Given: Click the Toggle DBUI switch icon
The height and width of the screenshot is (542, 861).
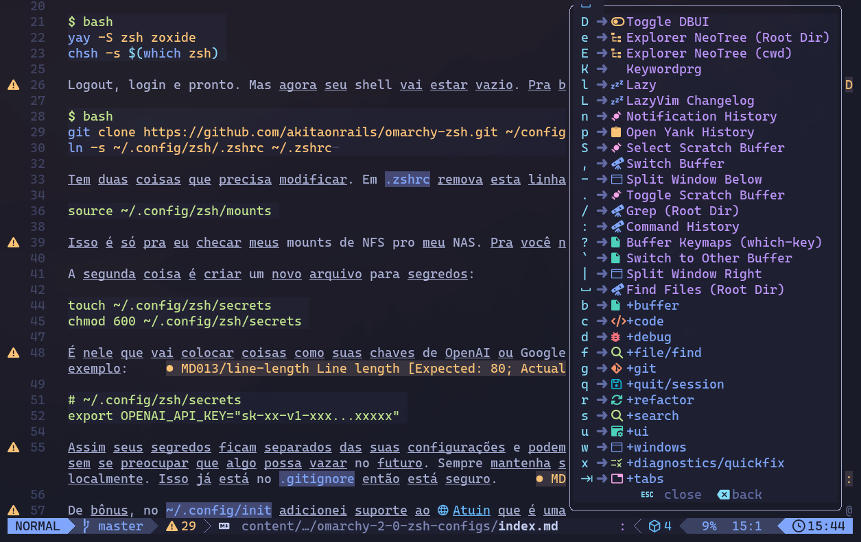Looking at the screenshot, I should tap(617, 22).
